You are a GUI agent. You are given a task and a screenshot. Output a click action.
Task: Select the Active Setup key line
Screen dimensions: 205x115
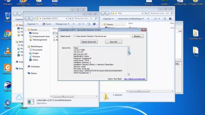pyautogui.click(x=98, y=71)
